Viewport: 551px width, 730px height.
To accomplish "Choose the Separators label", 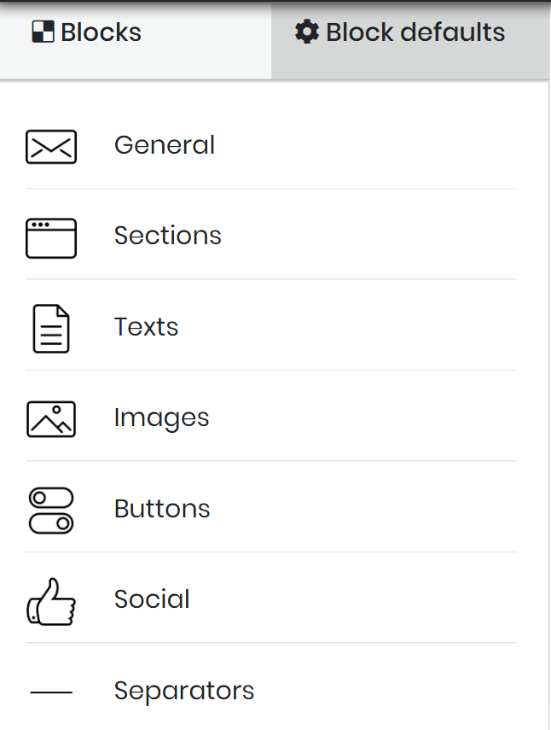I will [184, 691].
